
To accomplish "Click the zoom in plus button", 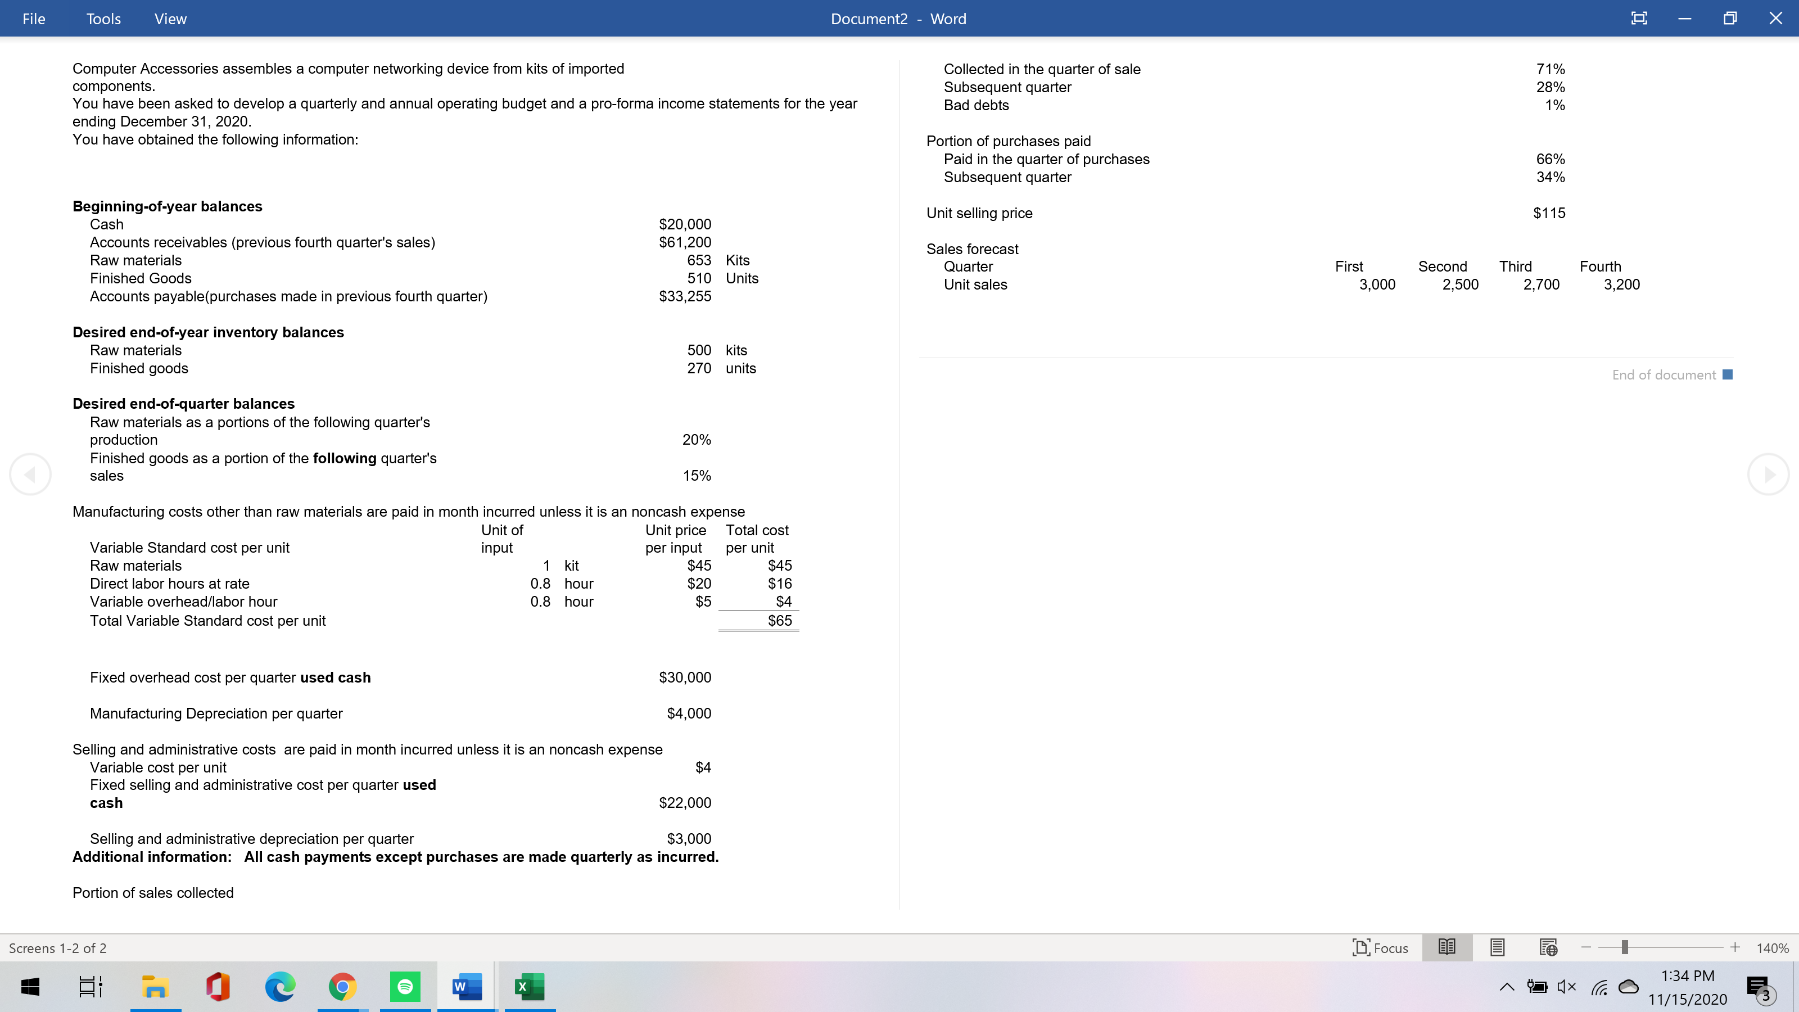I will click(1735, 947).
